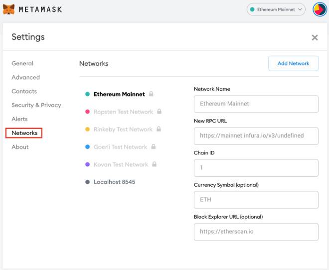
Task: Click lock icon beside Kovan Test Network
Action: pos(154,164)
